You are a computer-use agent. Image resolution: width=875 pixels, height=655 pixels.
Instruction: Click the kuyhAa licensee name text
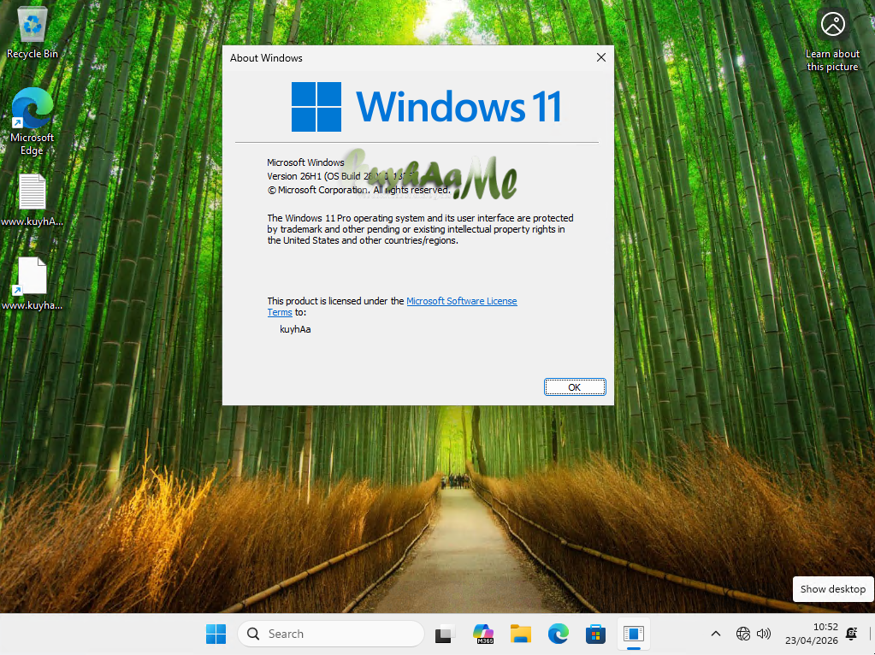click(x=295, y=329)
